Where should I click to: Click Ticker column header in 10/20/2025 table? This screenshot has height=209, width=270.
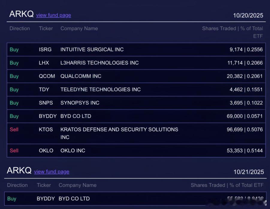[x=46, y=28]
